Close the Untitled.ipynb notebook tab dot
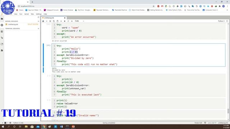The width and height of the screenshot is (230, 129). (65, 18)
